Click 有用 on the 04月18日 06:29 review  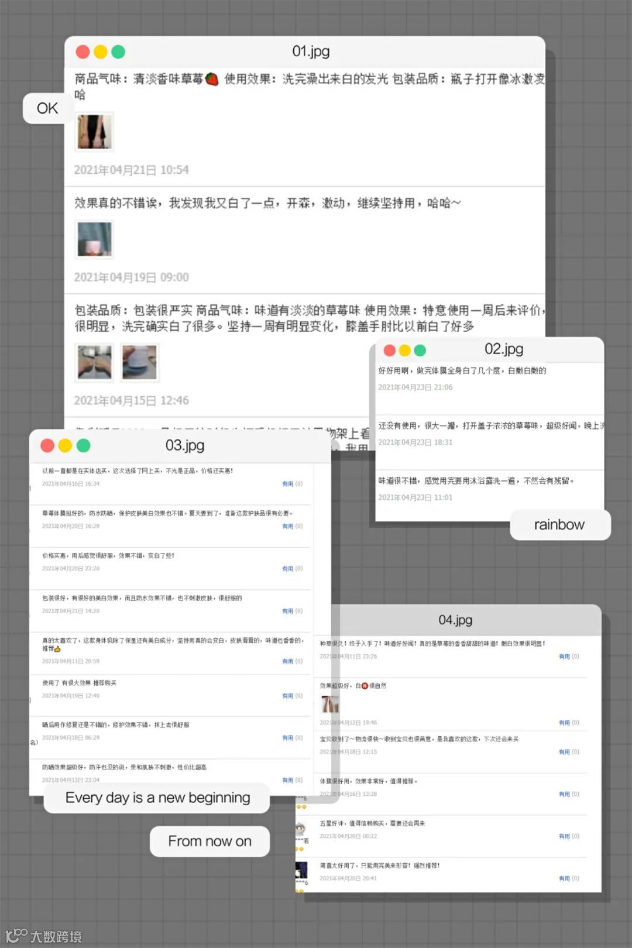288,738
